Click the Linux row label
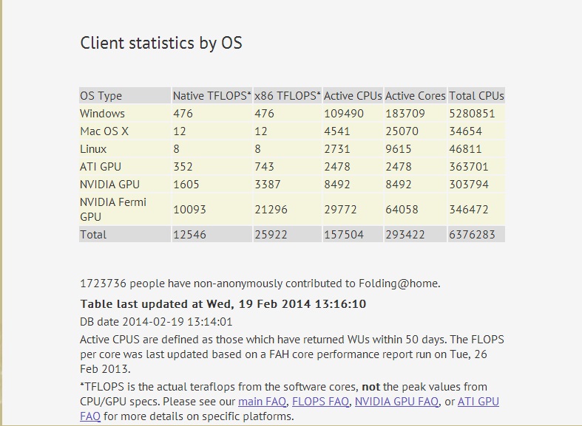This screenshot has height=426, width=582. (93, 149)
